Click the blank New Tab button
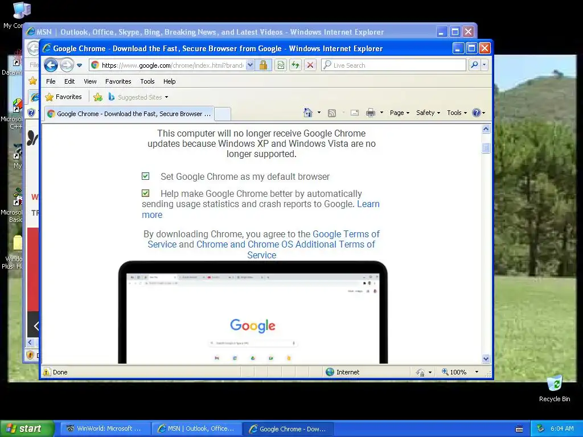This screenshot has height=437, width=583. point(223,114)
